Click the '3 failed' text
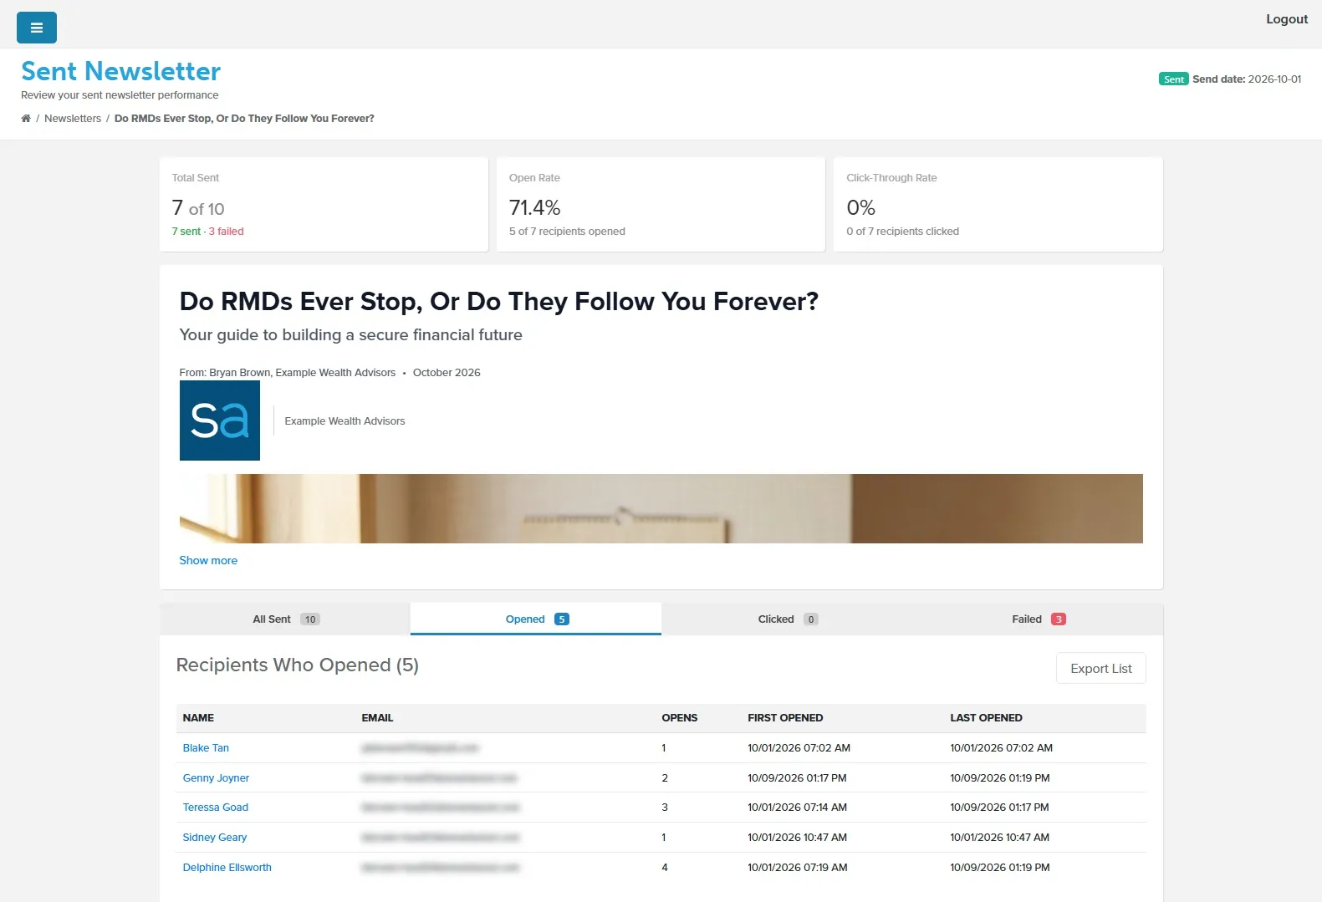Image resolution: width=1322 pixels, height=902 pixels. [226, 232]
